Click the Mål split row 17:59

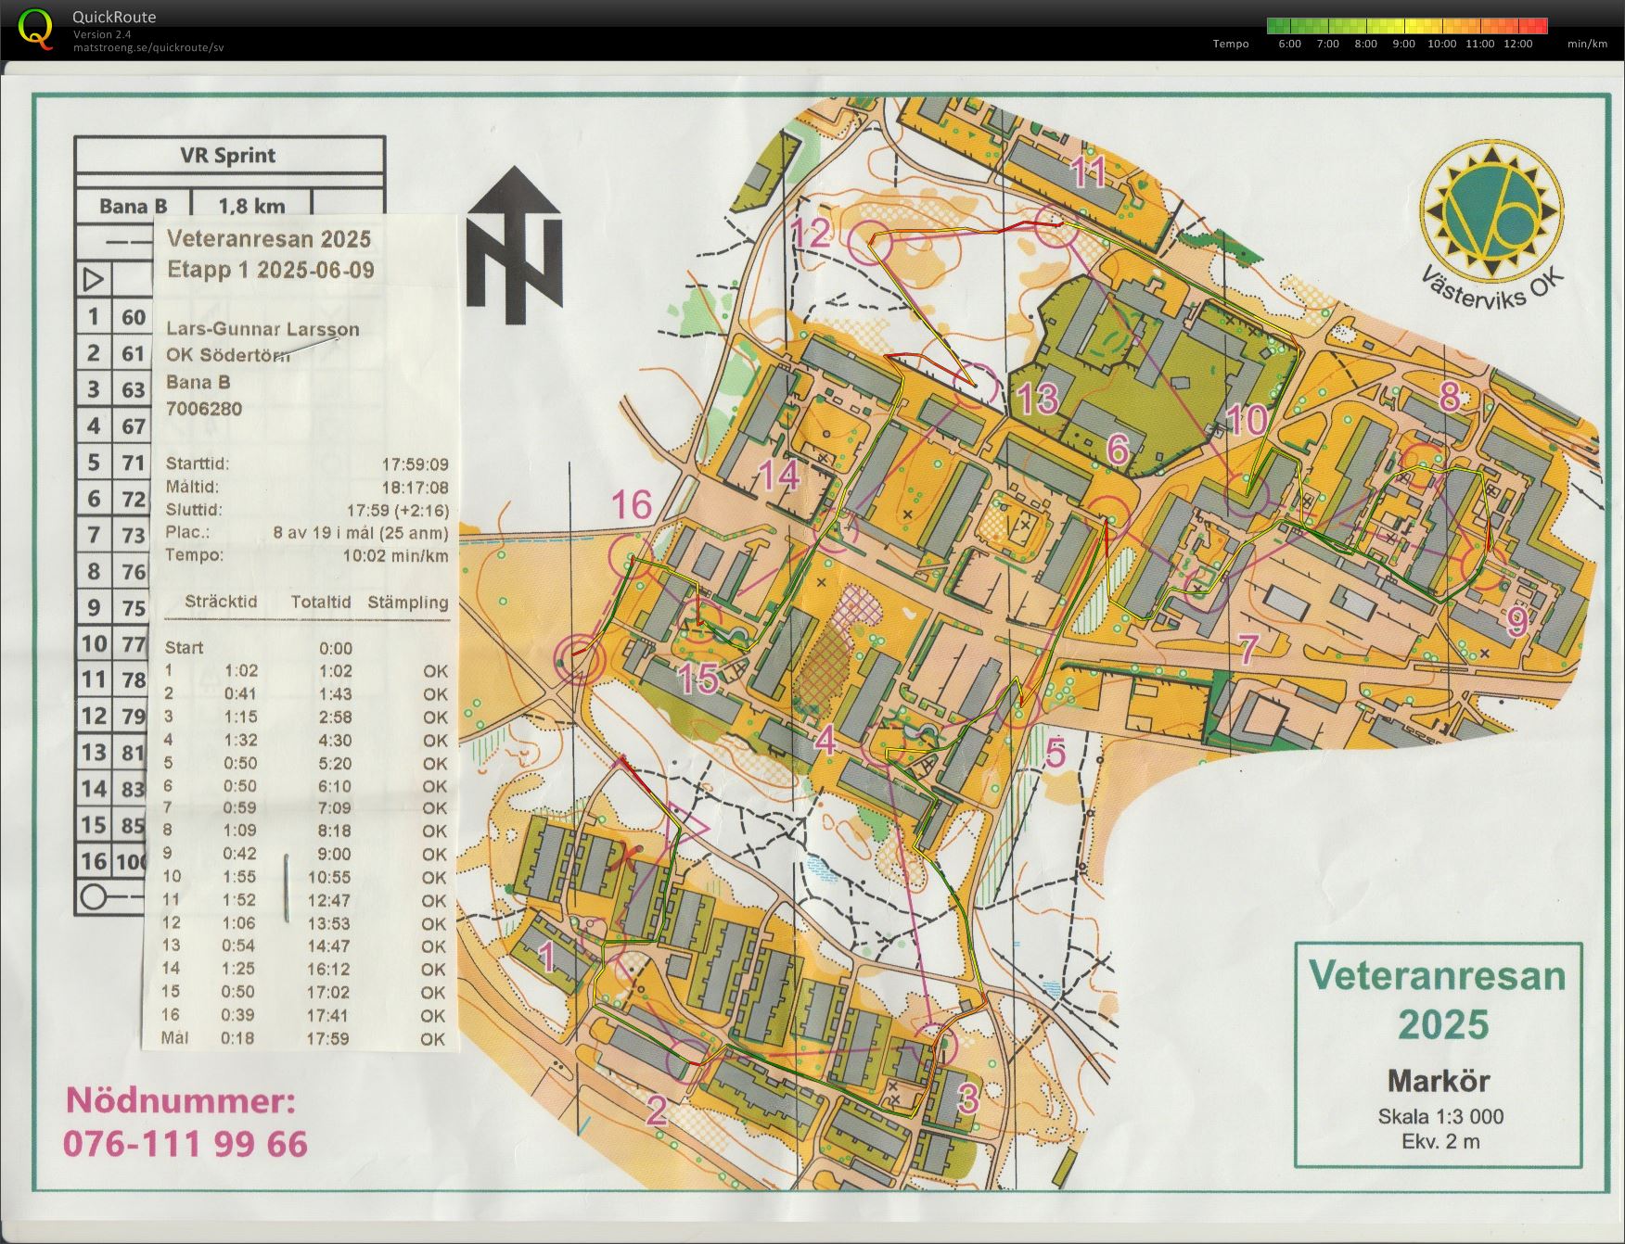point(328,1039)
